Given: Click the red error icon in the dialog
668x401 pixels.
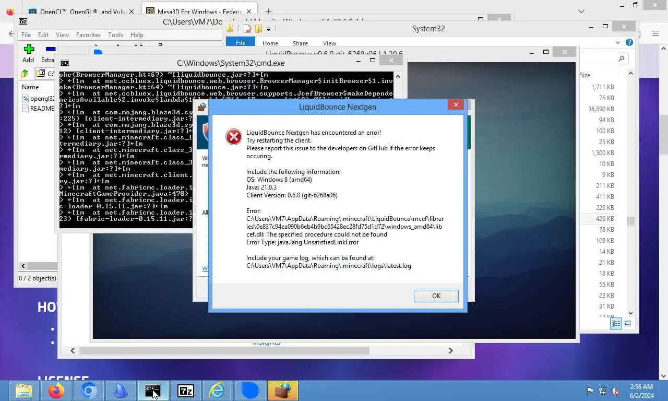Looking at the screenshot, I should (x=233, y=137).
